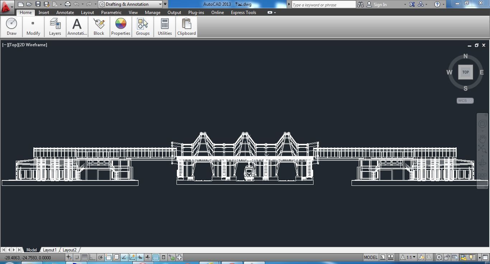
Task: Toggle Ortho Mode in status bar
Action: pyautogui.click(x=92, y=257)
